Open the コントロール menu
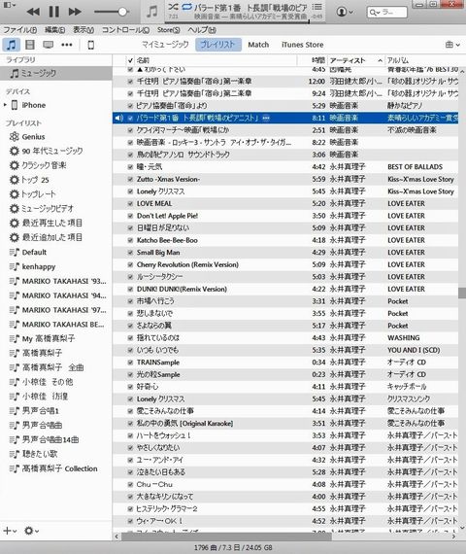466x554 pixels. tap(125, 30)
